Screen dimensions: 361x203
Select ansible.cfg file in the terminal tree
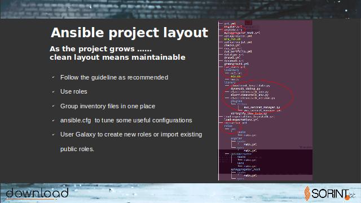(x=233, y=30)
